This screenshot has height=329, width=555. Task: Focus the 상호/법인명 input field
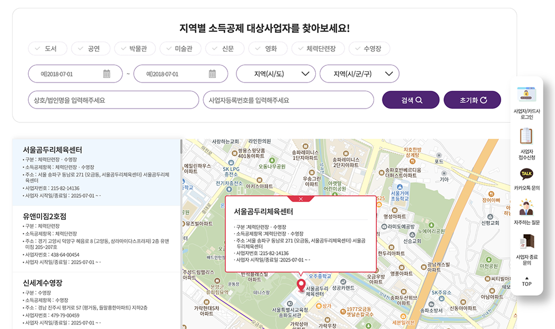click(x=114, y=100)
